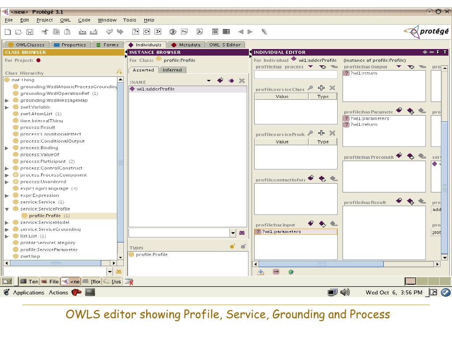Screen dimensions: 452x339
Task: Click the Individual Editor horizontal scrollbar
Action: coord(321,264)
